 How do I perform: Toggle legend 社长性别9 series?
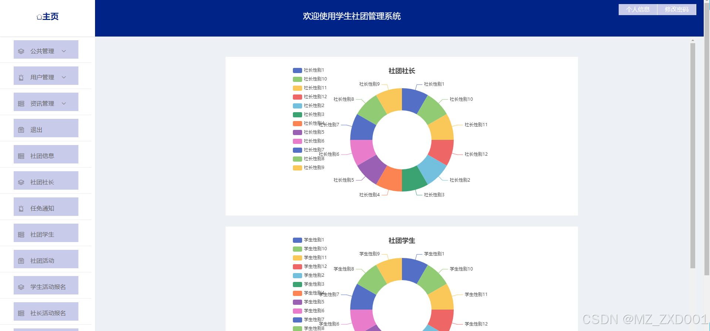tap(308, 168)
